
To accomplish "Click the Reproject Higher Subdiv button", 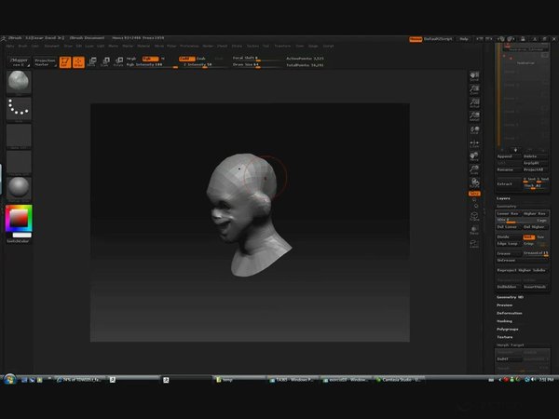I will click(523, 270).
